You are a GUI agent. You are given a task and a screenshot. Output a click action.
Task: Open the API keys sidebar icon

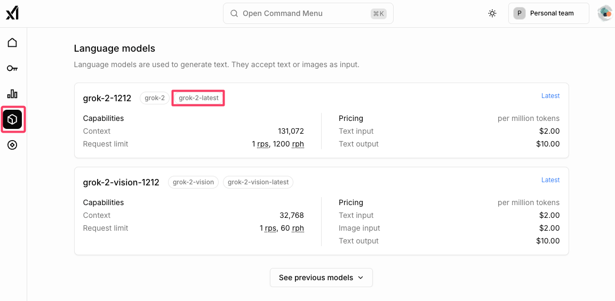coord(12,68)
